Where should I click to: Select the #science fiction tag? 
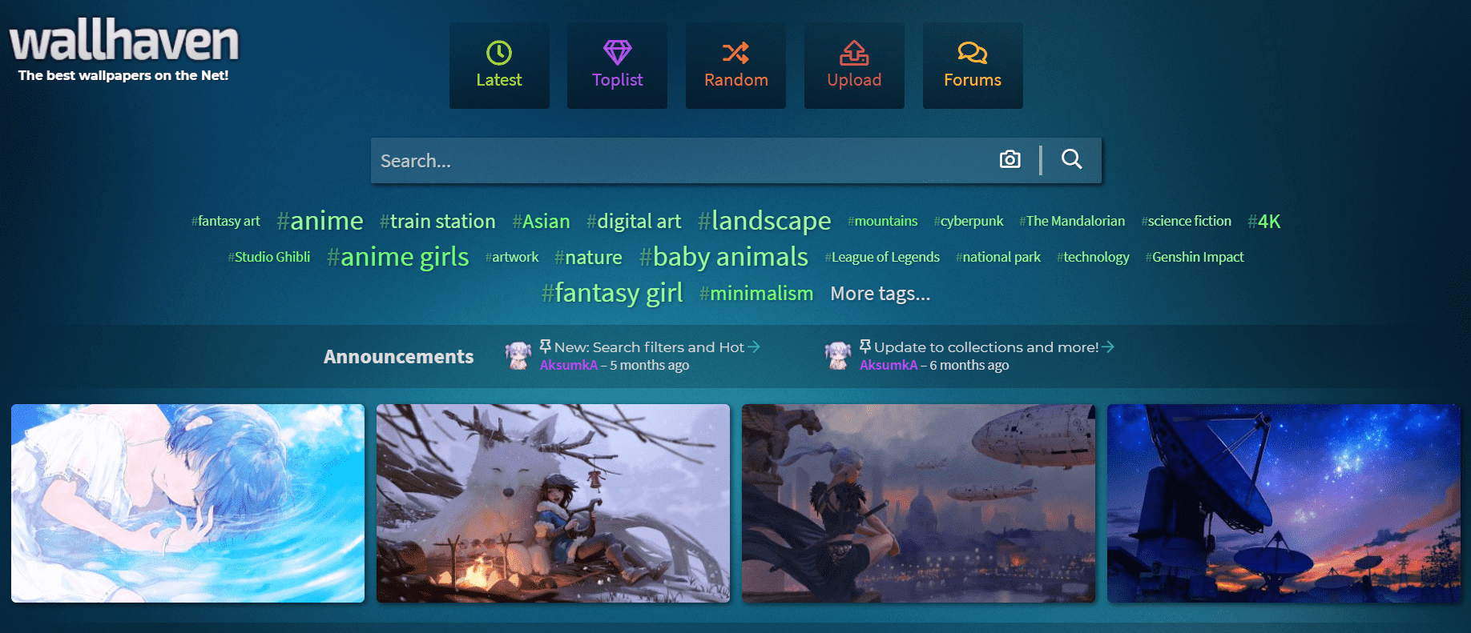[x=1186, y=221]
